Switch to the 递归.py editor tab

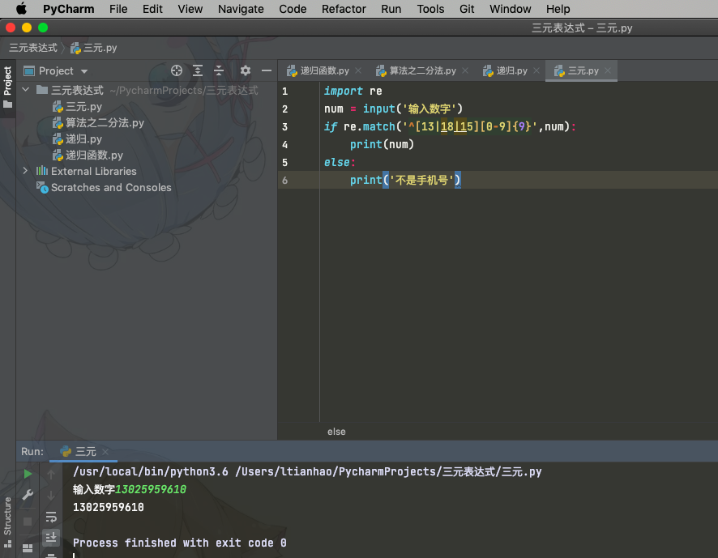point(505,70)
